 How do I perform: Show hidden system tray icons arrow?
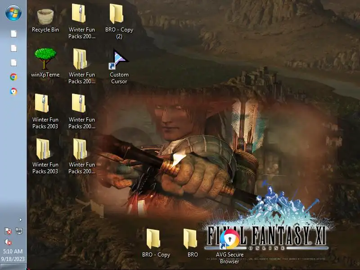(20, 220)
